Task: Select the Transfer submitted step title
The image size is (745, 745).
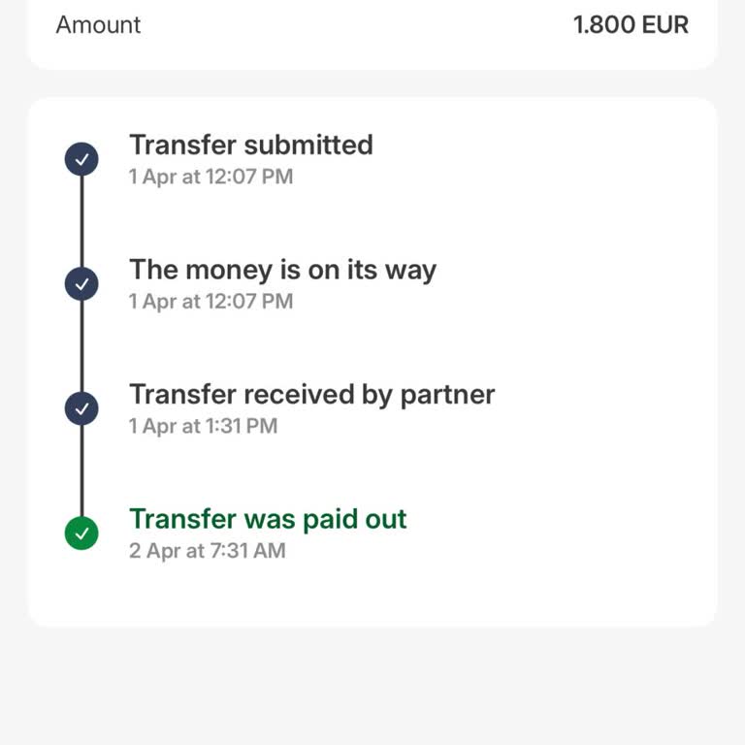Action: point(250,146)
